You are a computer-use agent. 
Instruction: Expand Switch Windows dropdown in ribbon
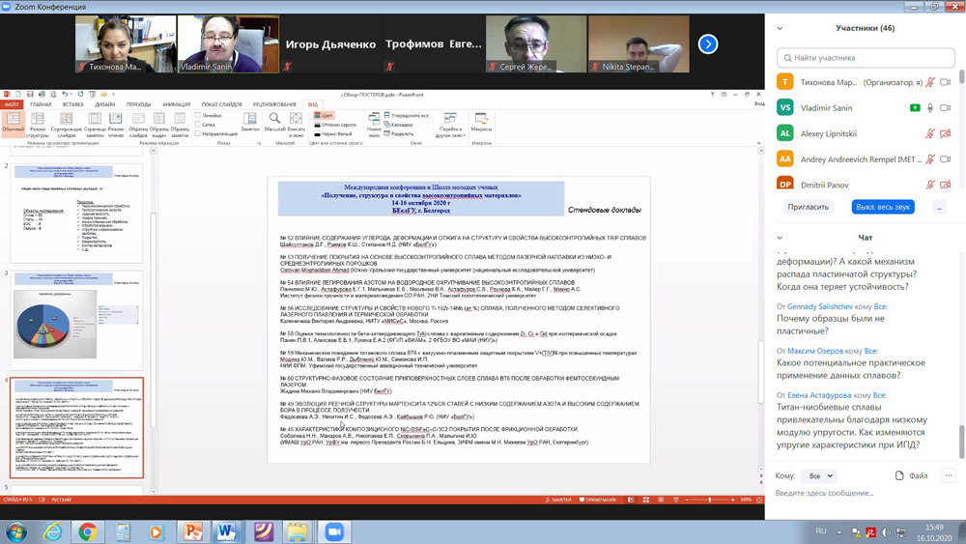(450, 126)
